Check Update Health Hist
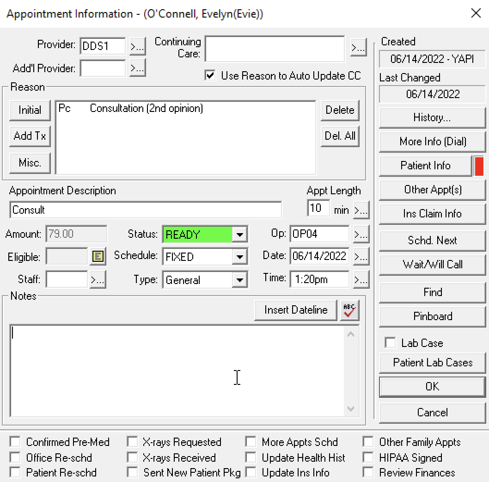 (251, 457)
